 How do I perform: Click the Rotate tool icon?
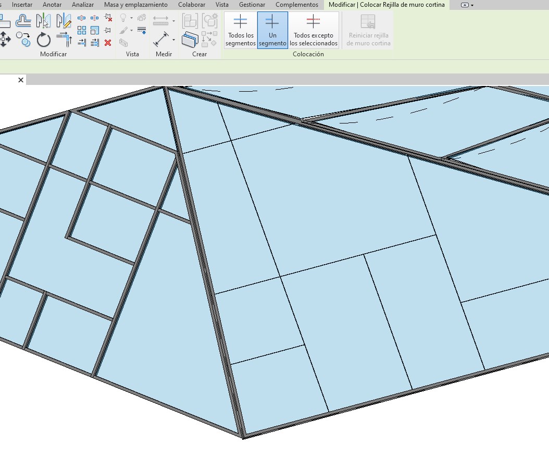44,40
